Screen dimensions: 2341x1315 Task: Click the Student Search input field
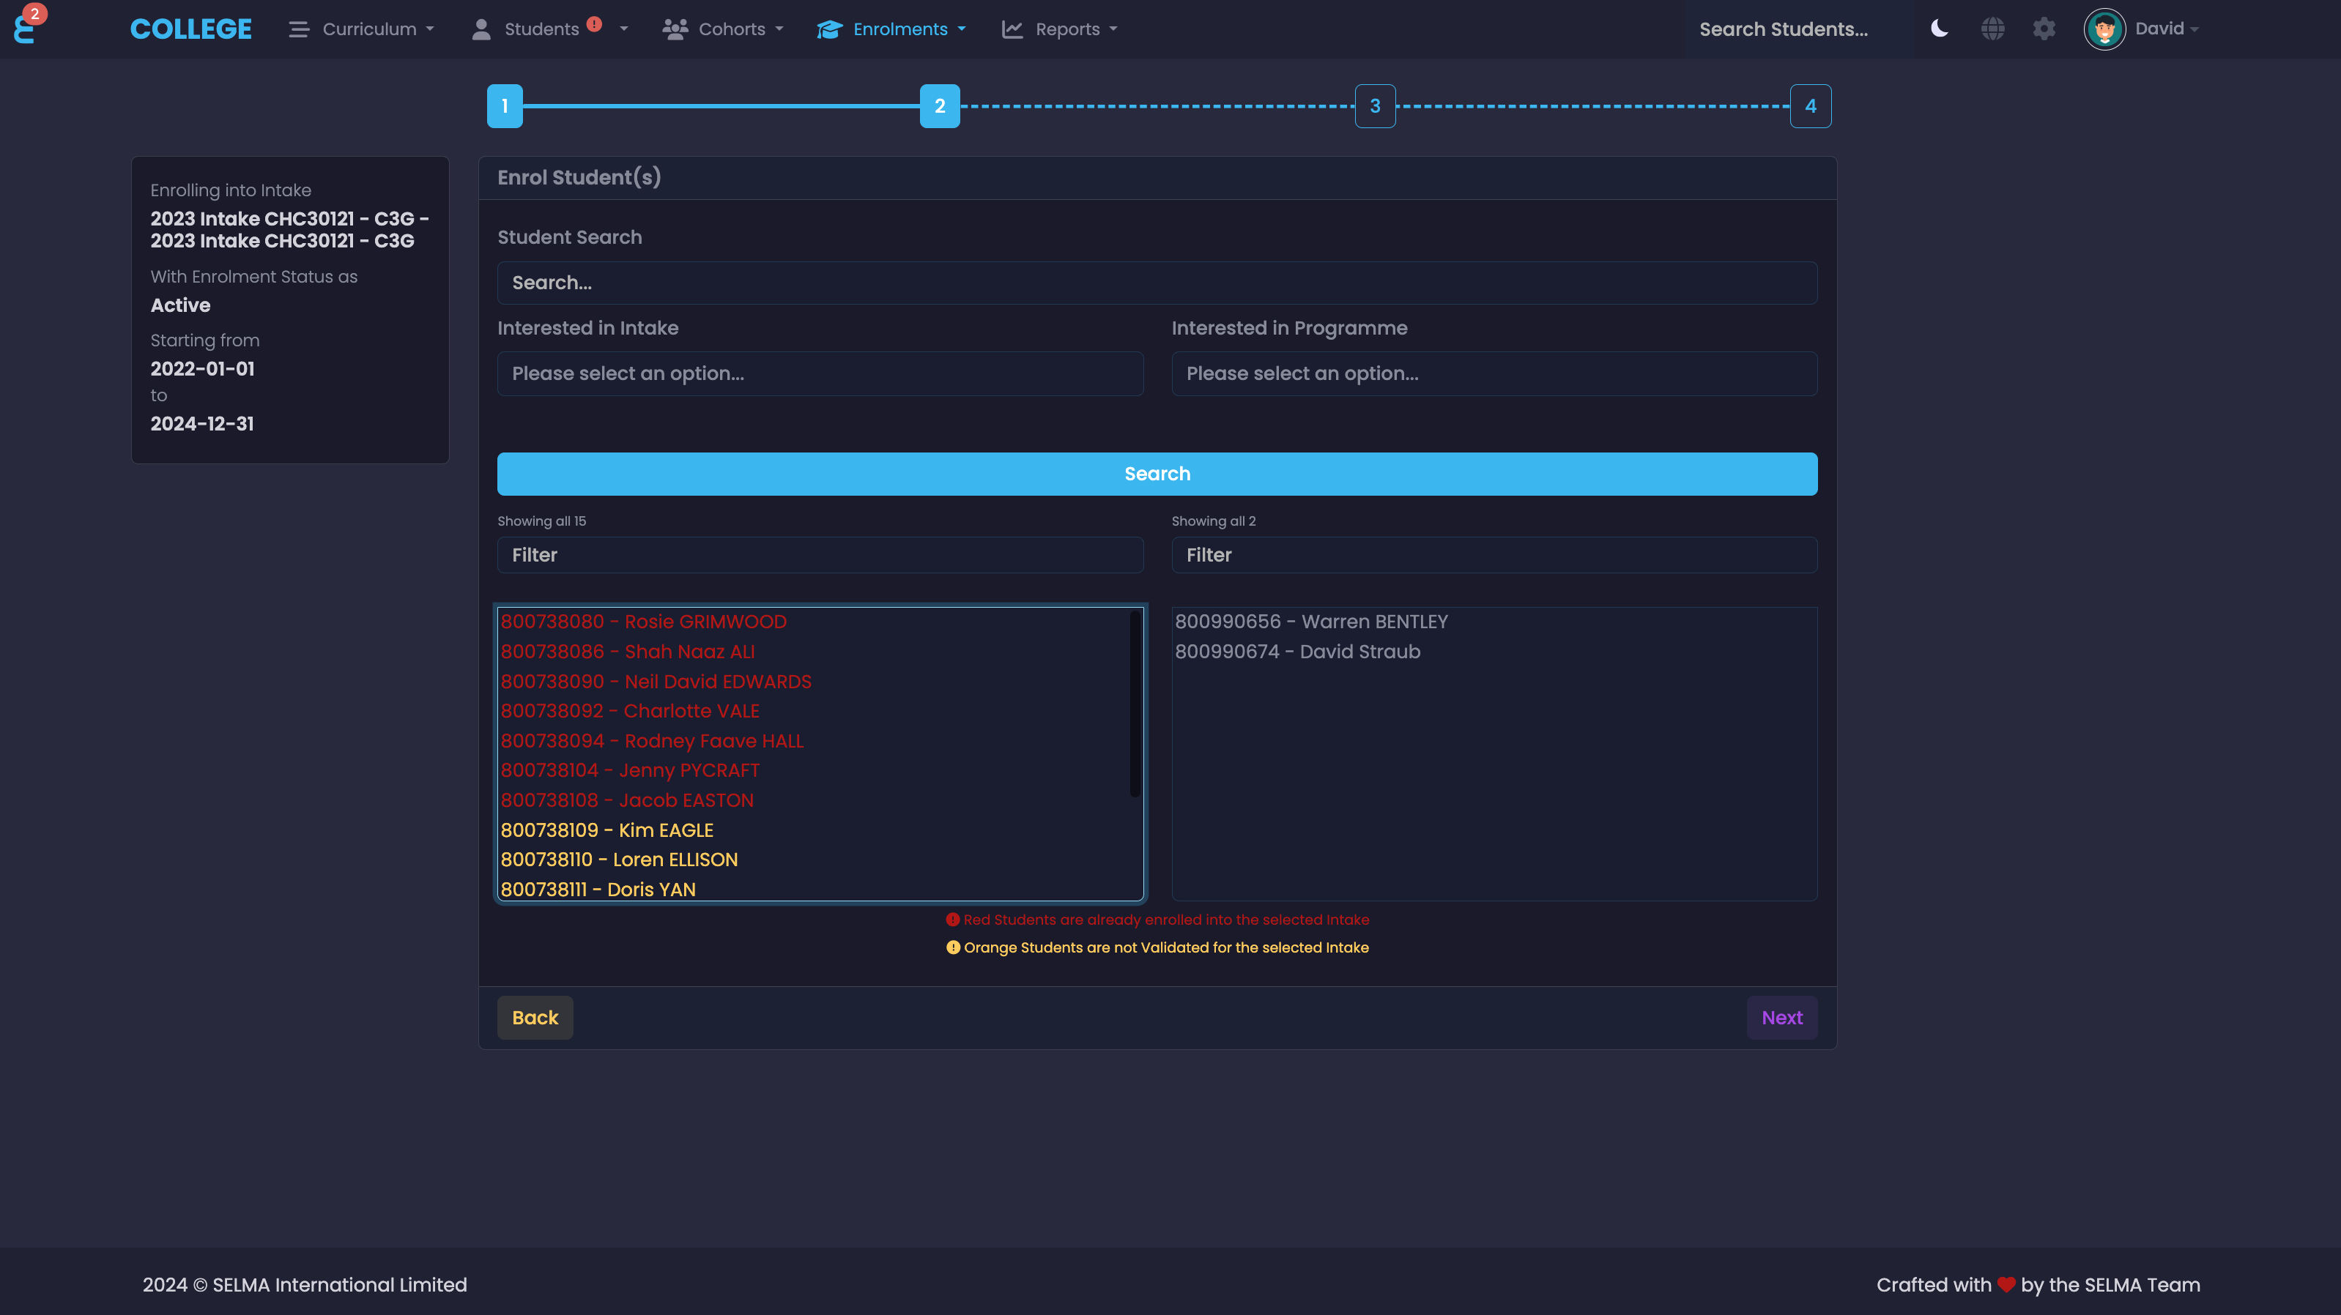click(1157, 283)
